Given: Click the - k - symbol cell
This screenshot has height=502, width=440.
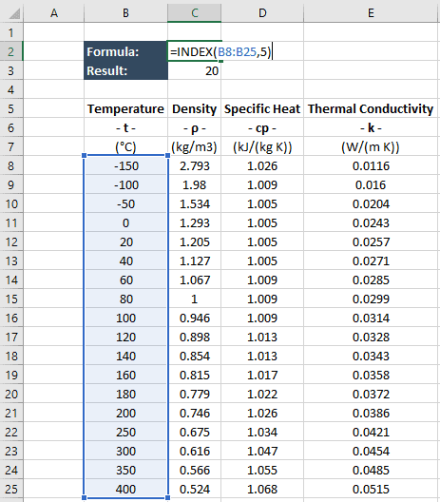Looking at the screenshot, I should 371,127.
